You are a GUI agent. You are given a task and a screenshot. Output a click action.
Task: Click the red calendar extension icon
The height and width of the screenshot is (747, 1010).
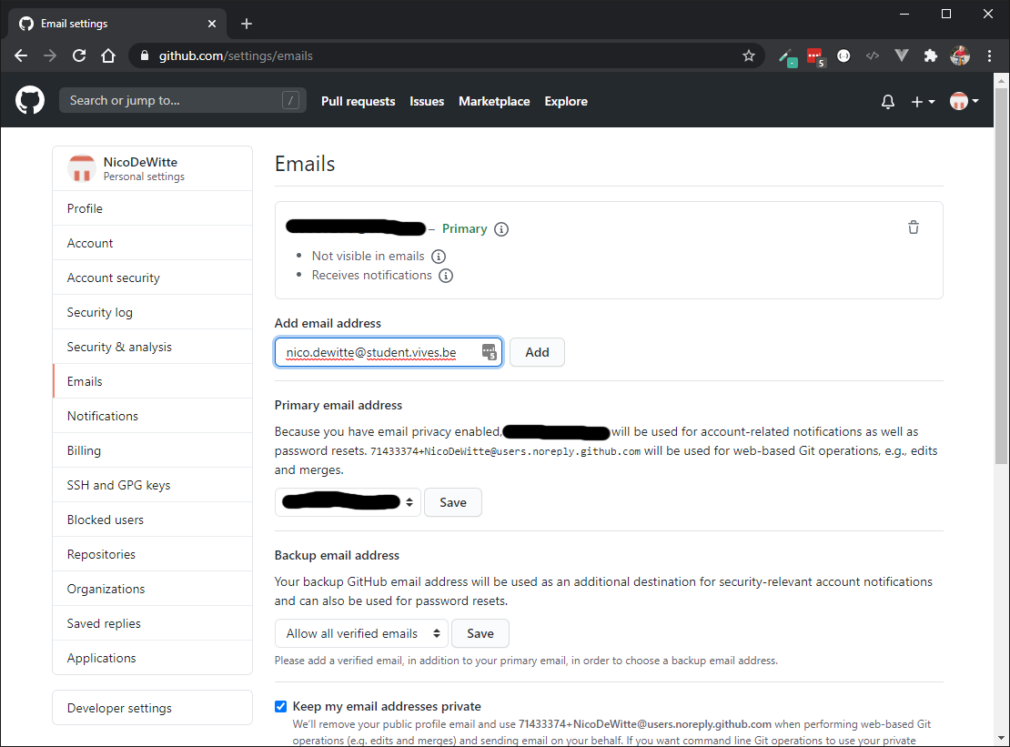(815, 57)
